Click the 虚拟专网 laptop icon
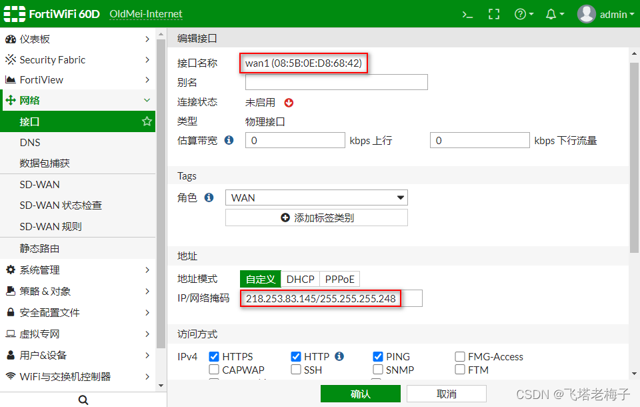The width and height of the screenshot is (640, 407). (11, 334)
